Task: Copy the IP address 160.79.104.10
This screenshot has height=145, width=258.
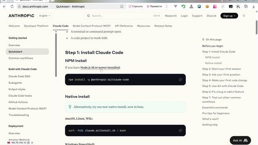Action: click(x=28, y=143)
